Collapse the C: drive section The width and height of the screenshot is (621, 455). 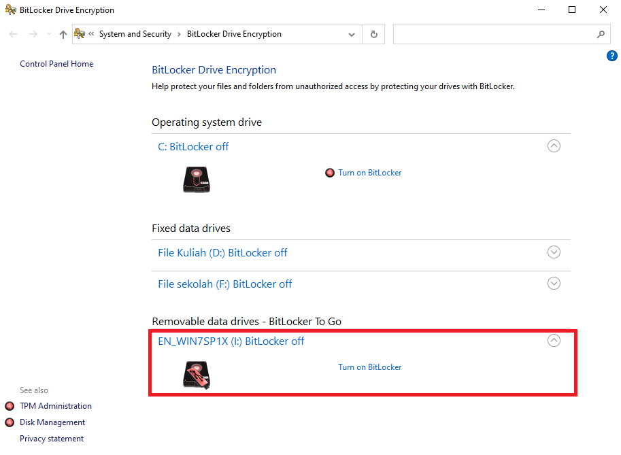point(554,146)
